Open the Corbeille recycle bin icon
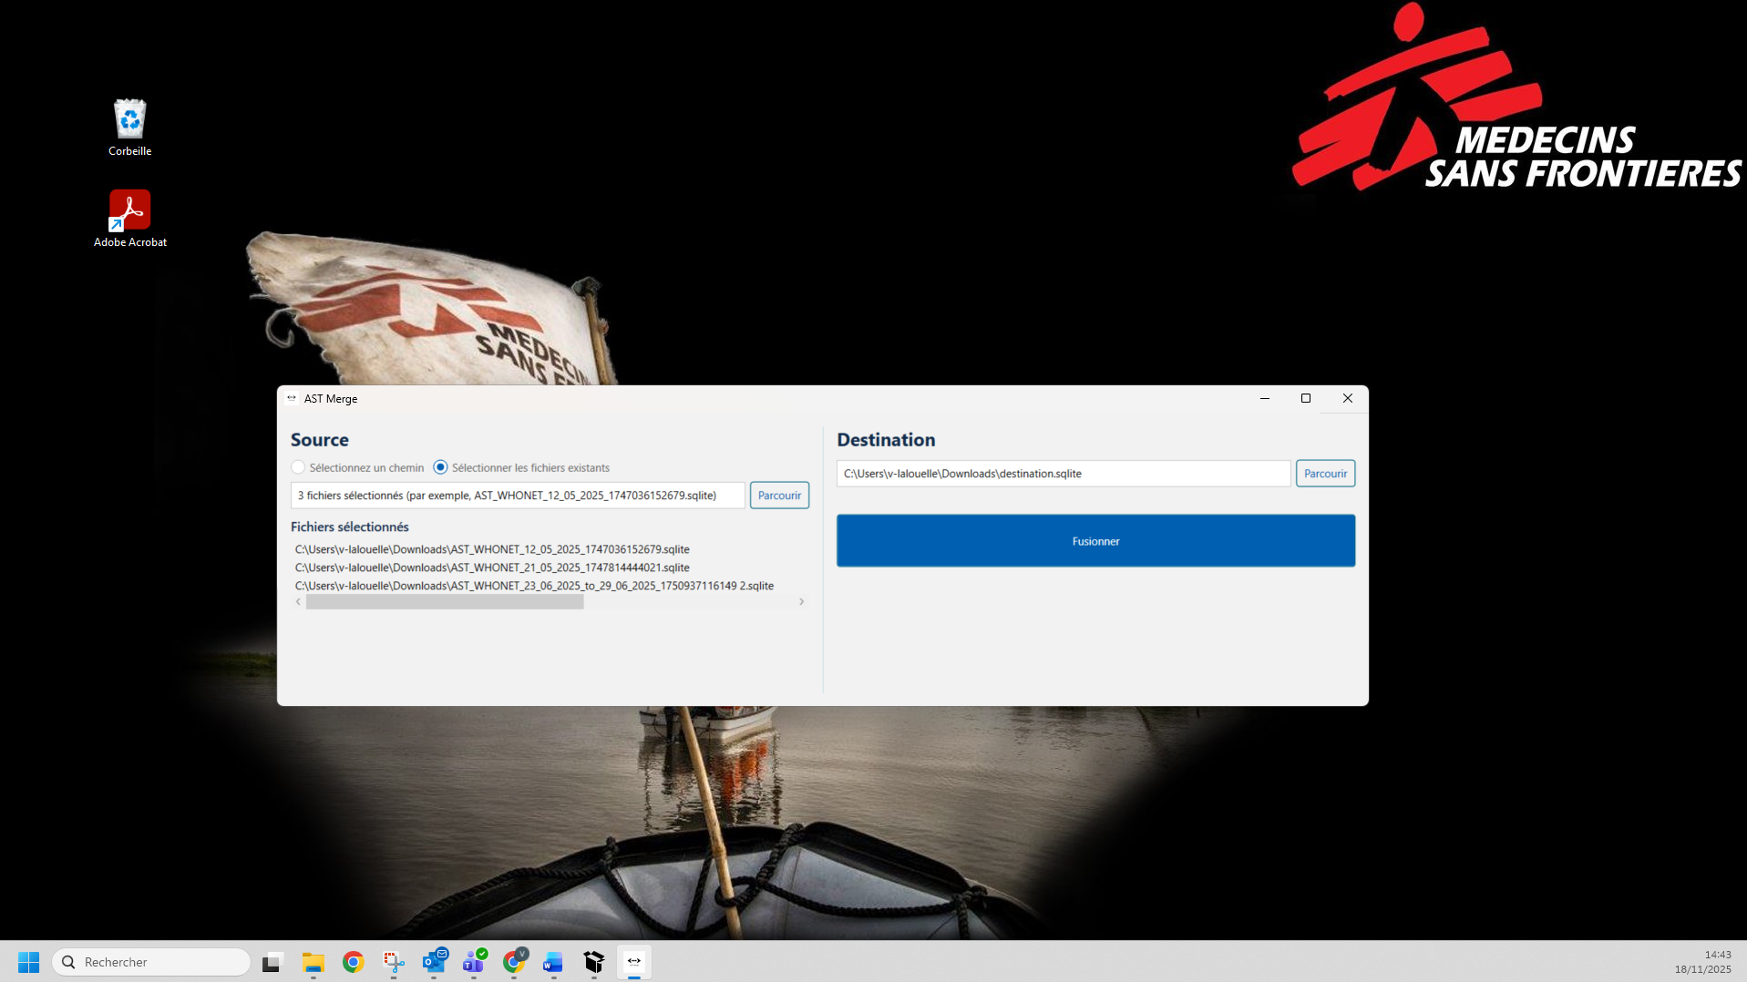Viewport: 1747px width, 982px height. (130, 127)
